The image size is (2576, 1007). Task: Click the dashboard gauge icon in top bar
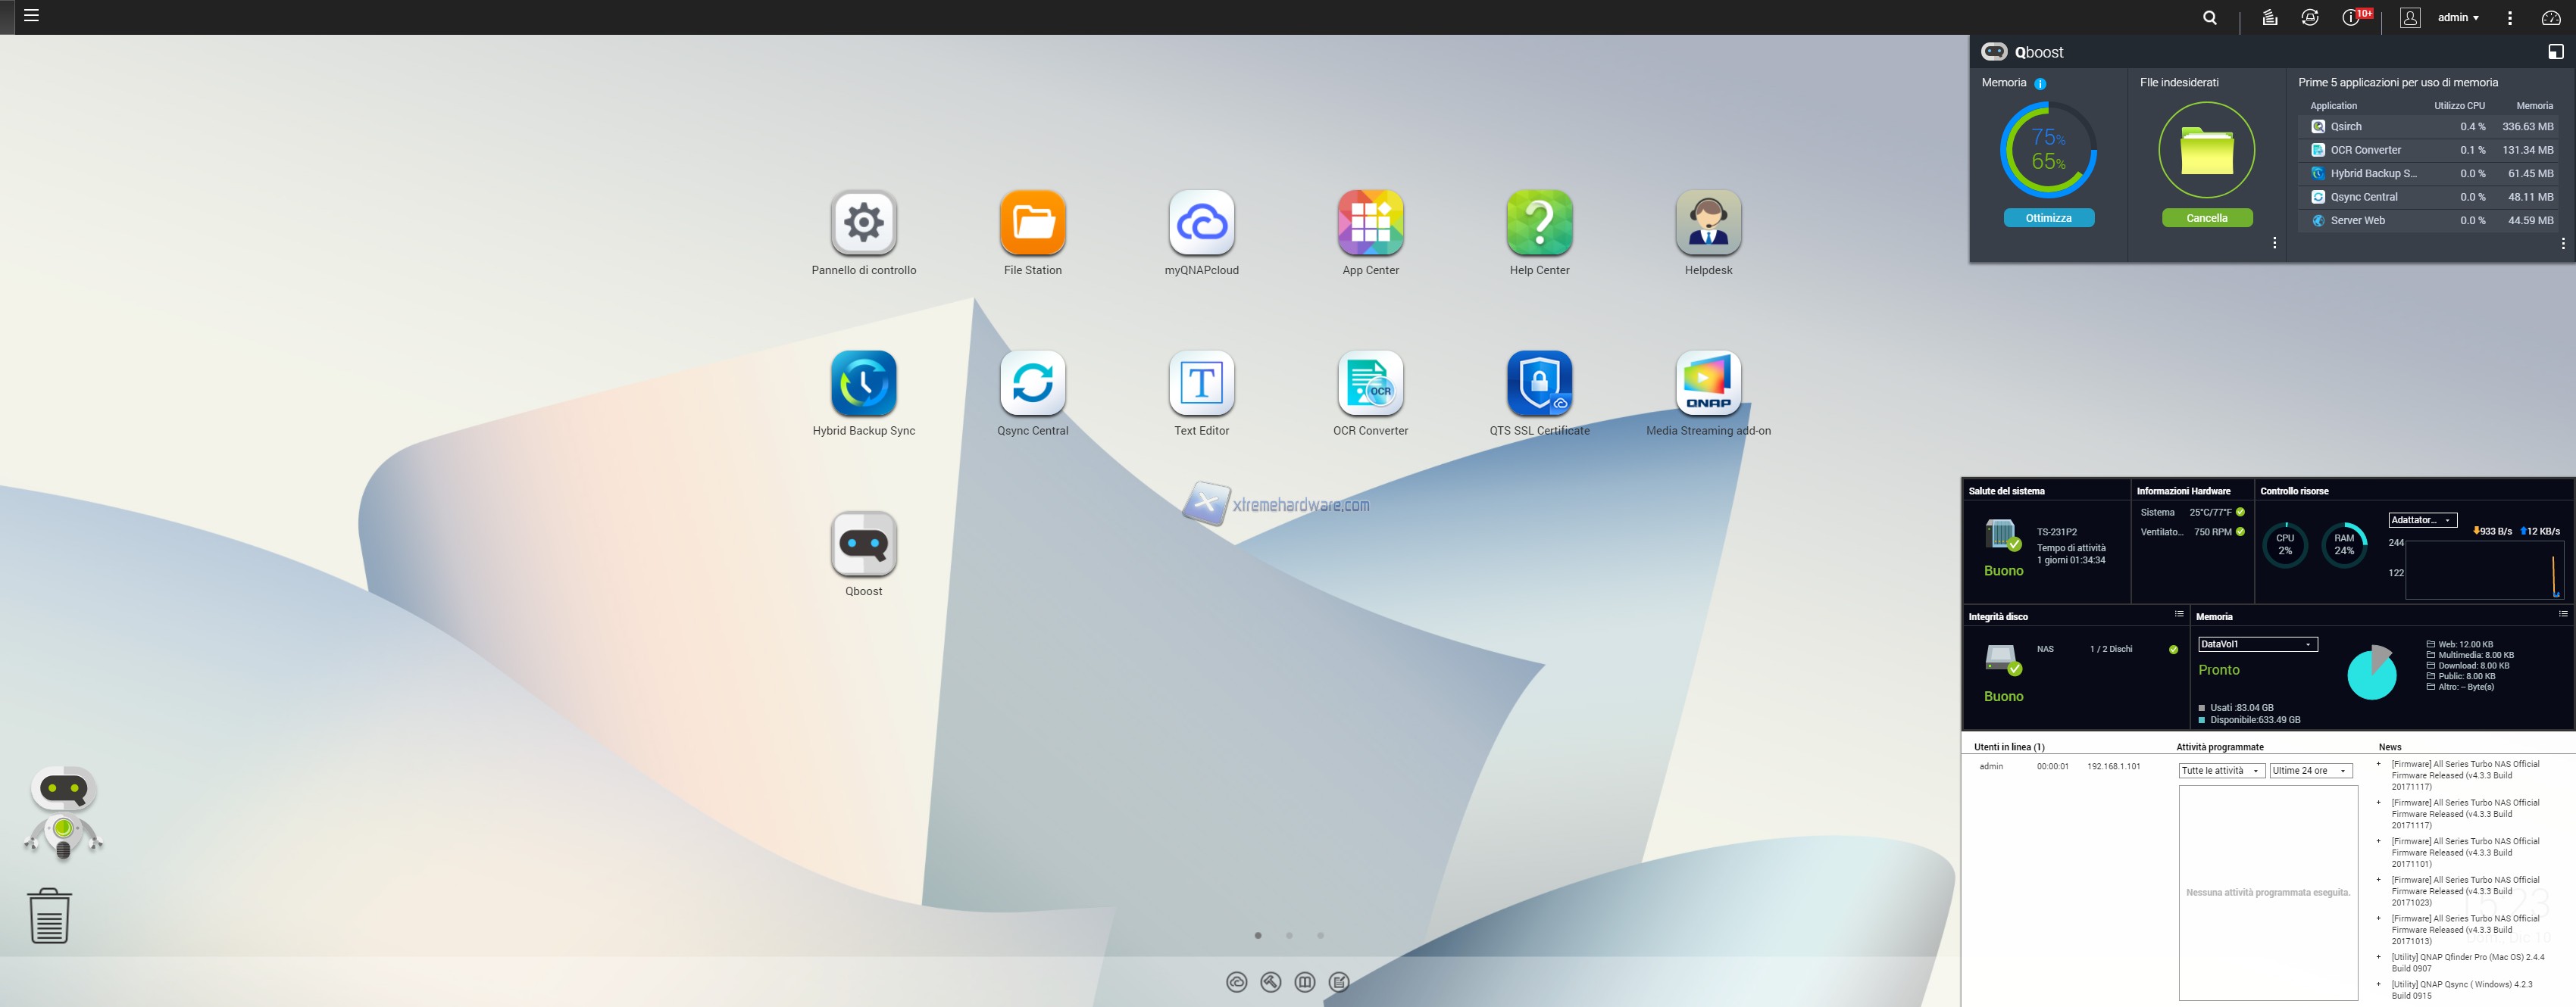(2550, 18)
